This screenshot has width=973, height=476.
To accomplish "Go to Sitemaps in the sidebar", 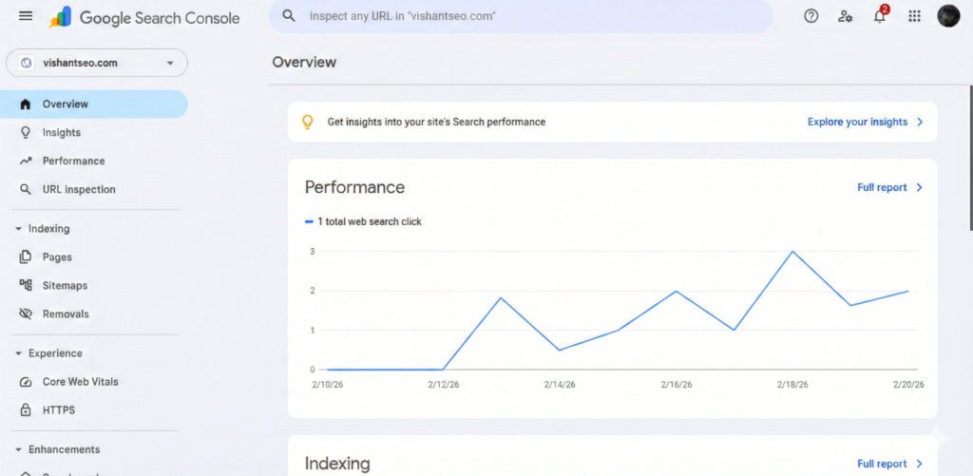I will tap(65, 286).
